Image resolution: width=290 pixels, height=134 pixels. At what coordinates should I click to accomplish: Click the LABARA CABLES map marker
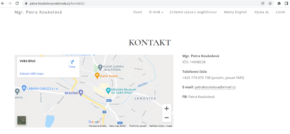click(x=24, y=88)
